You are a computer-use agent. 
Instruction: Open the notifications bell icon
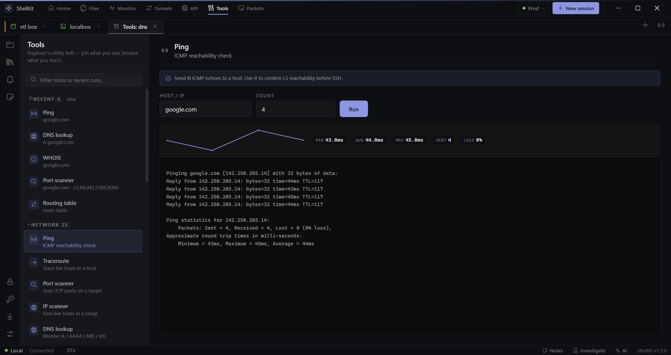[10, 79]
